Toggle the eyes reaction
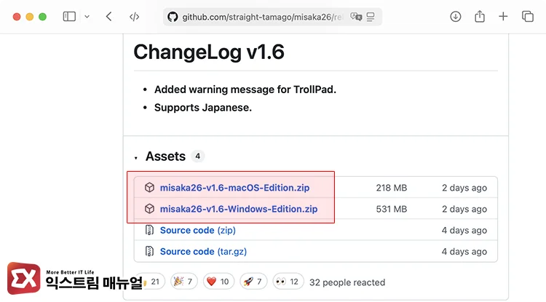 pyautogui.click(x=287, y=282)
